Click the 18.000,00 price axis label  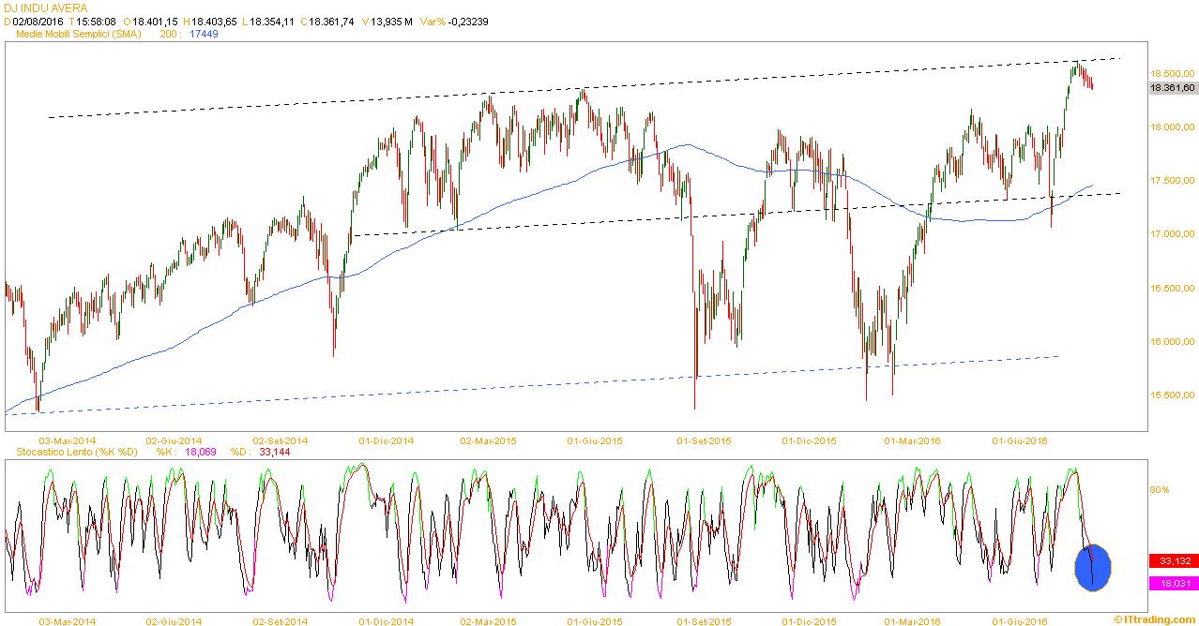[1173, 127]
